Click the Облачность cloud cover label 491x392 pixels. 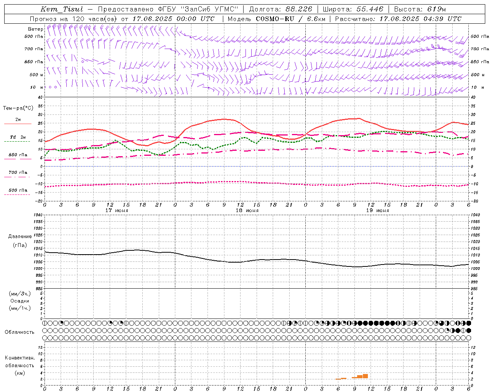(x=20, y=332)
